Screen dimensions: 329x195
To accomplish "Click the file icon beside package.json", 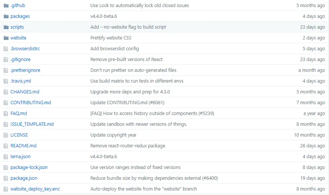I will (6, 178).
